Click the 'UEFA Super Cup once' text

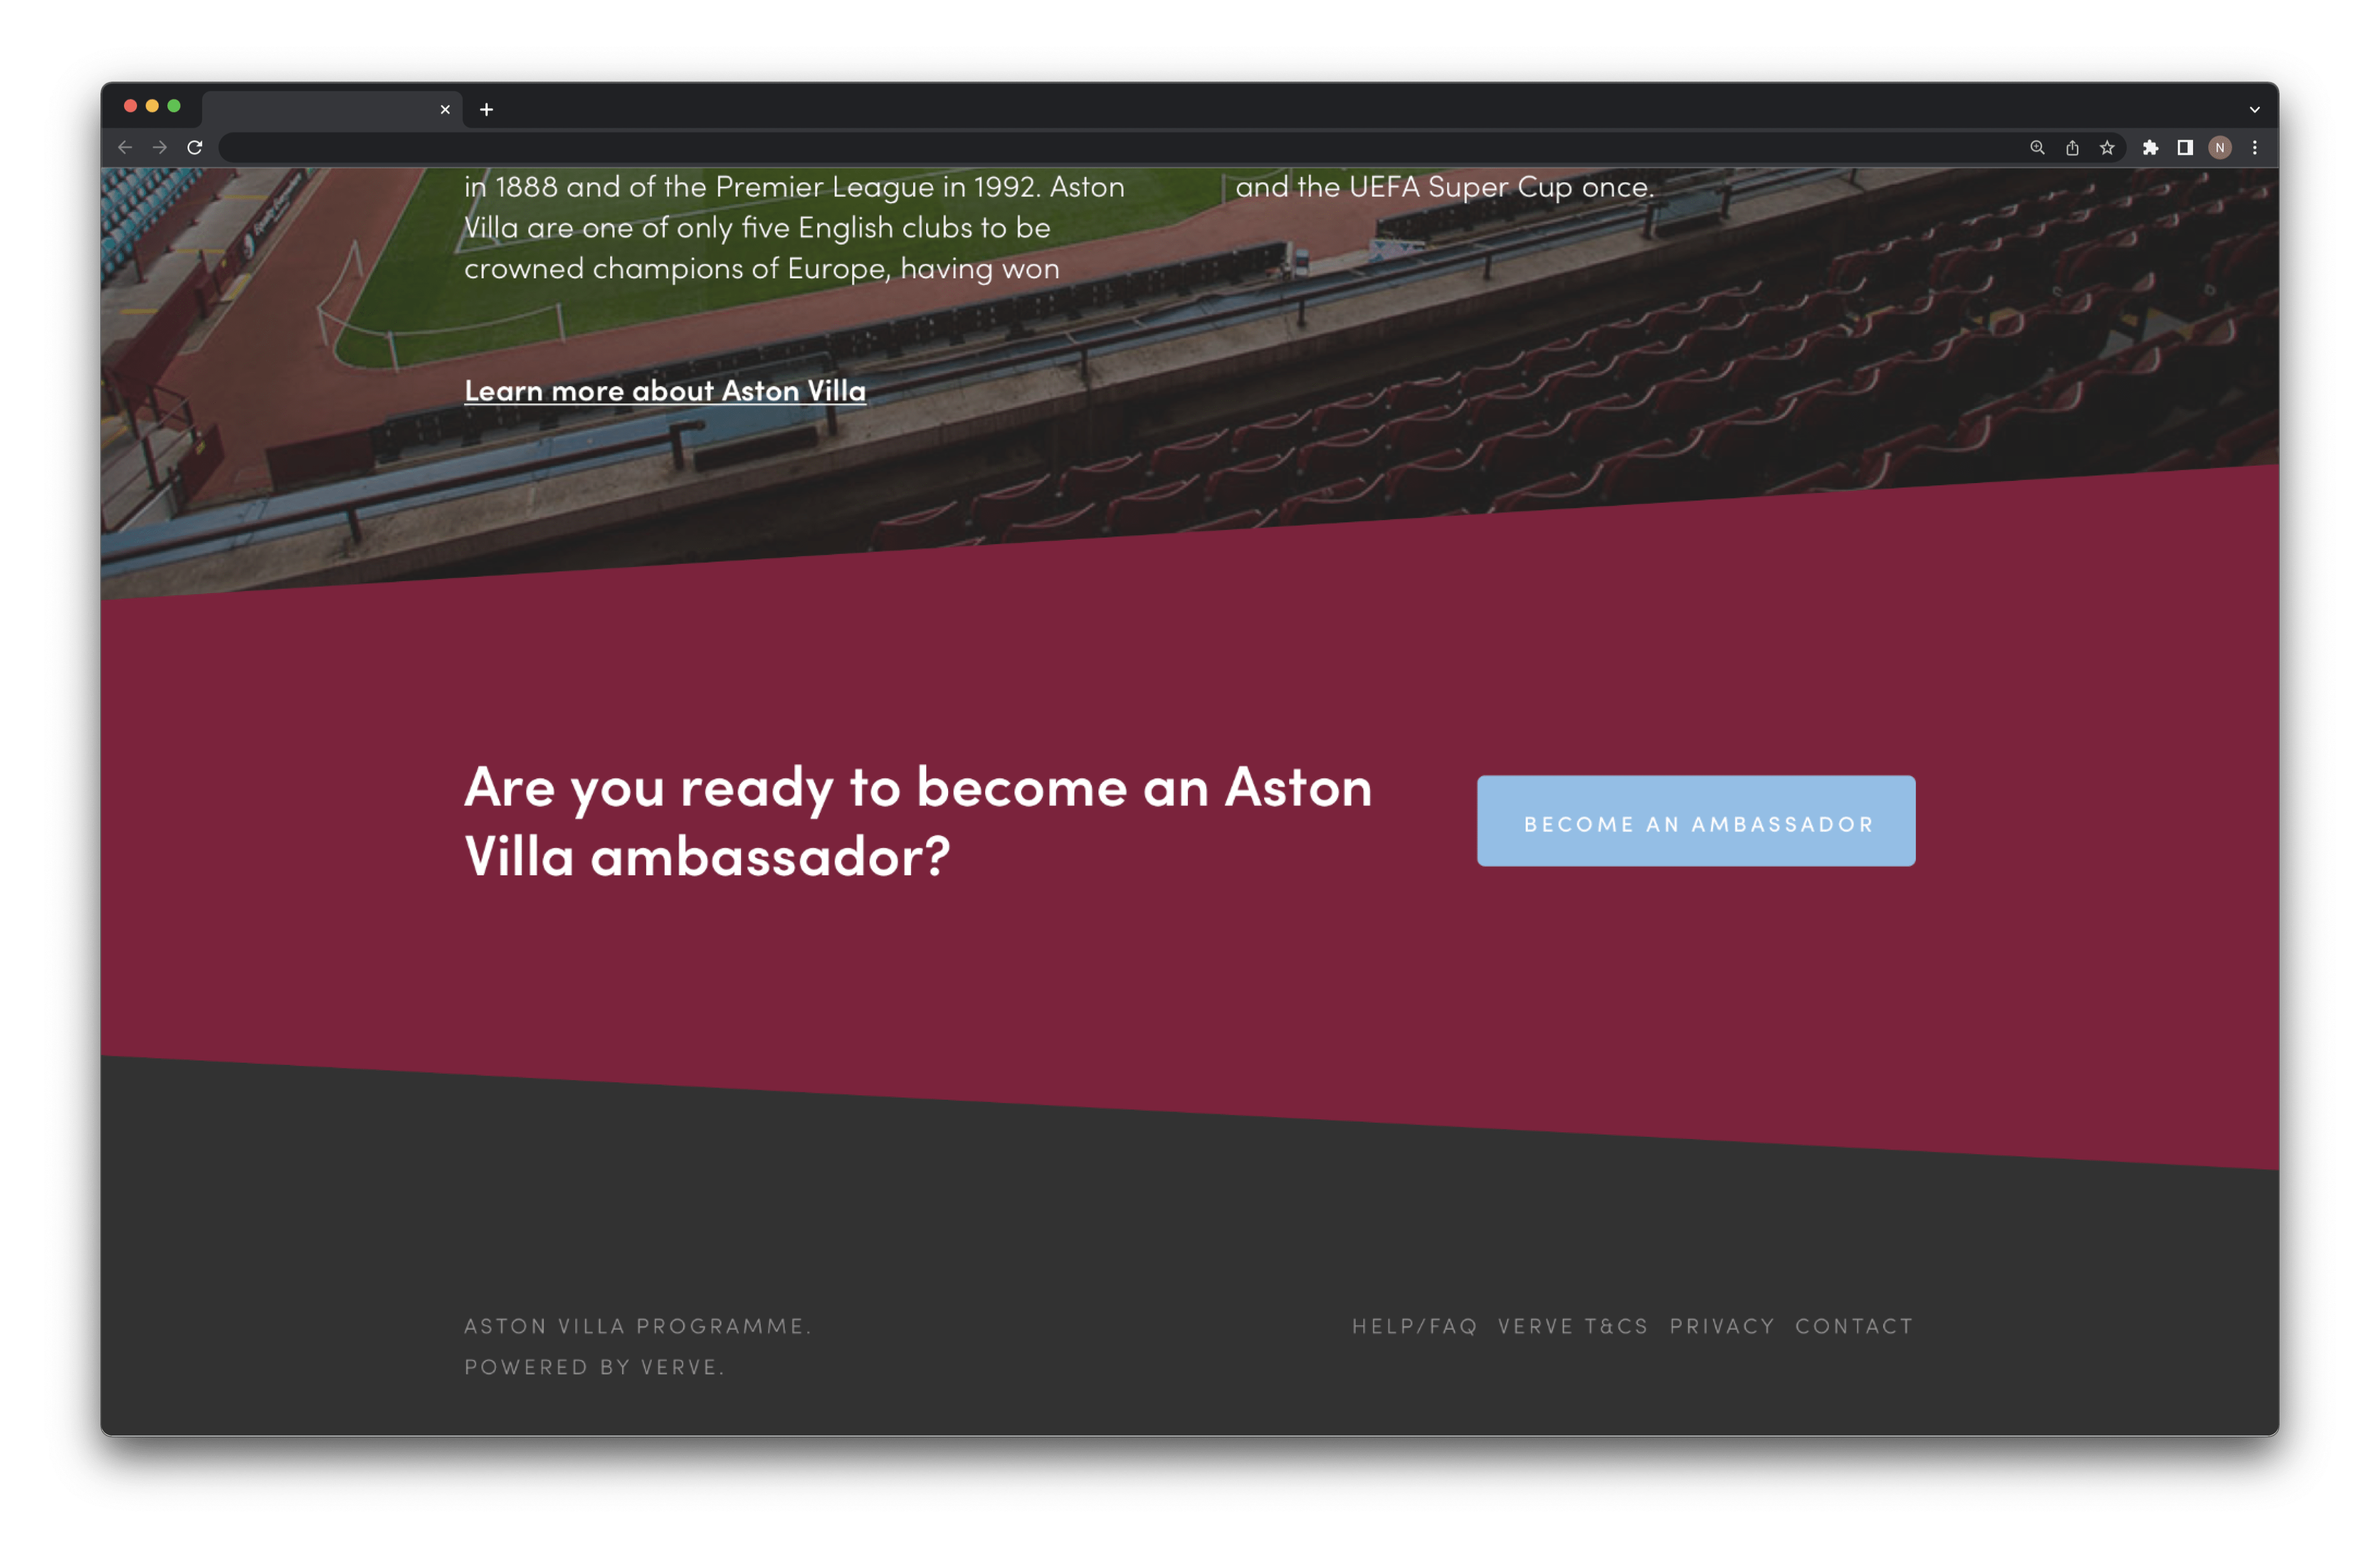[1501, 187]
